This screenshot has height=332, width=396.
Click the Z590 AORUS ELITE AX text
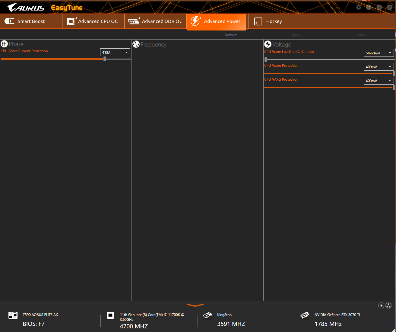tap(40, 315)
